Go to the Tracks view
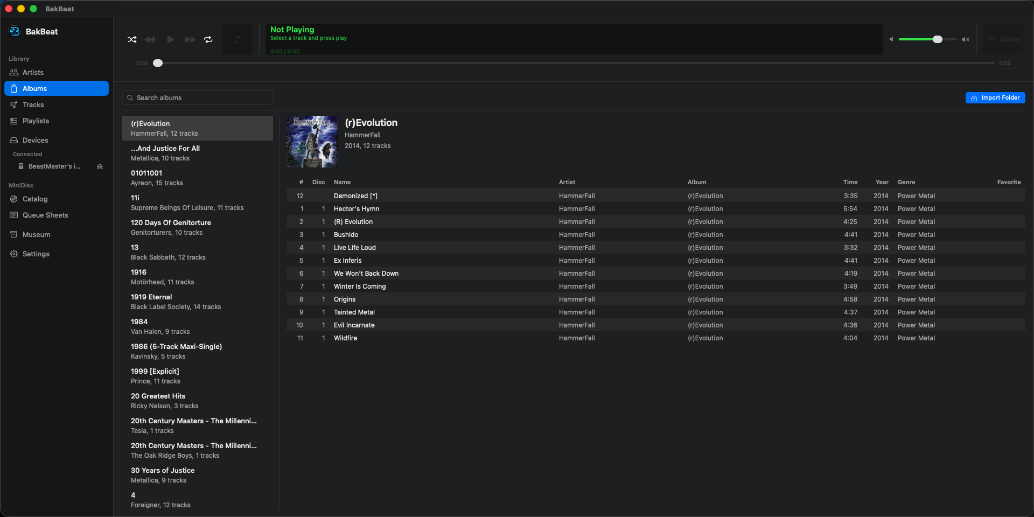Image resolution: width=1034 pixels, height=517 pixels. (57, 104)
